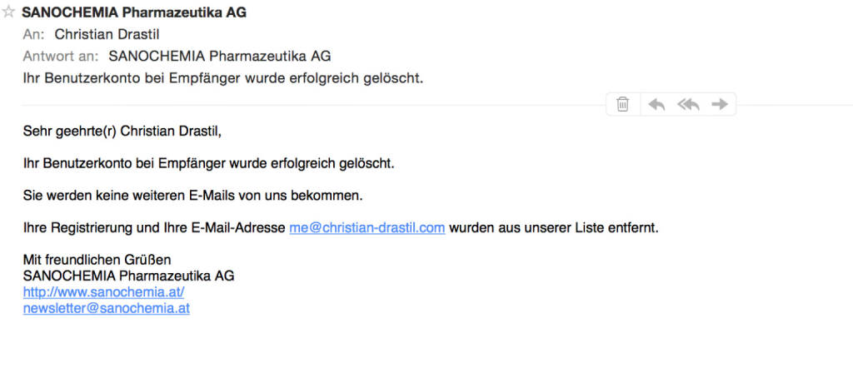Click the bold sender name in the header

click(x=133, y=12)
